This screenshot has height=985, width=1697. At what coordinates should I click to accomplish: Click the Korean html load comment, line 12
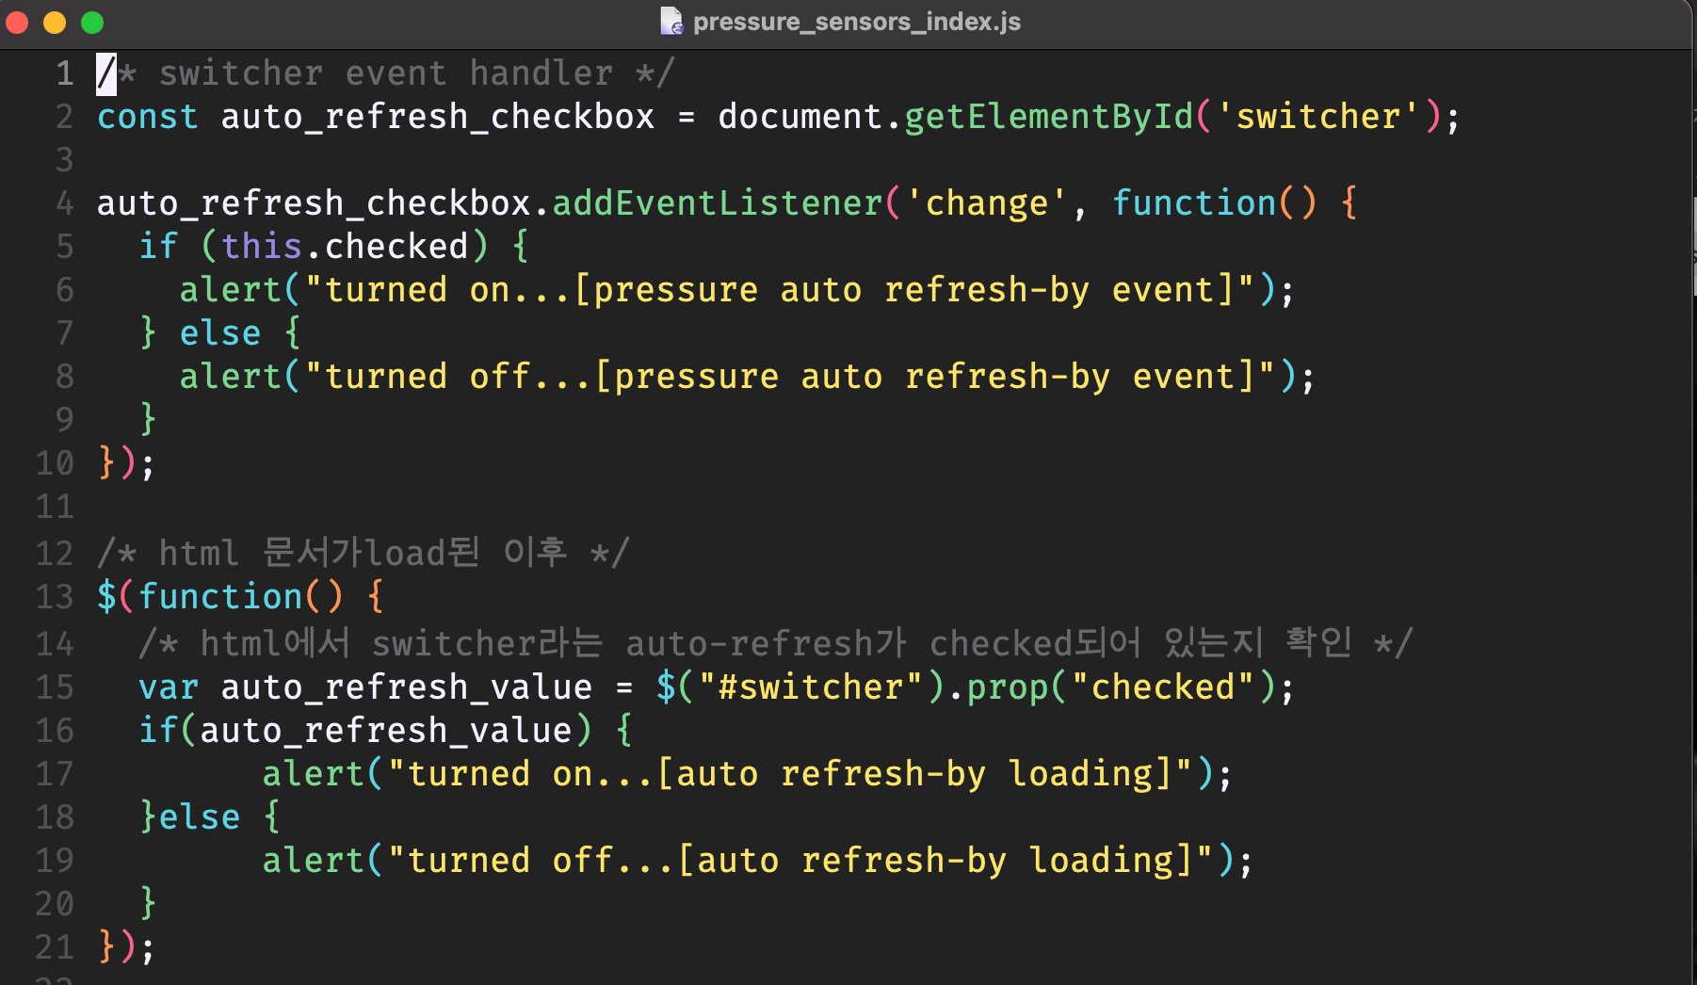[363, 553]
